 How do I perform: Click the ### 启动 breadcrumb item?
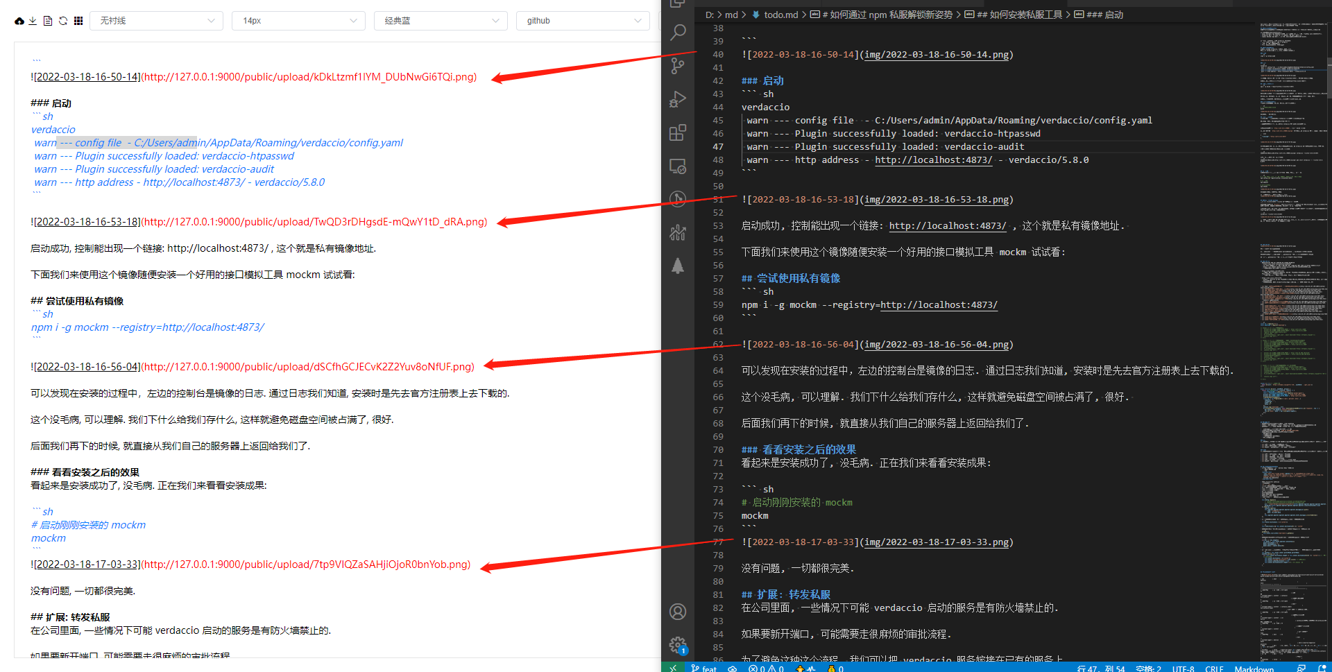[x=1099, y=15]
